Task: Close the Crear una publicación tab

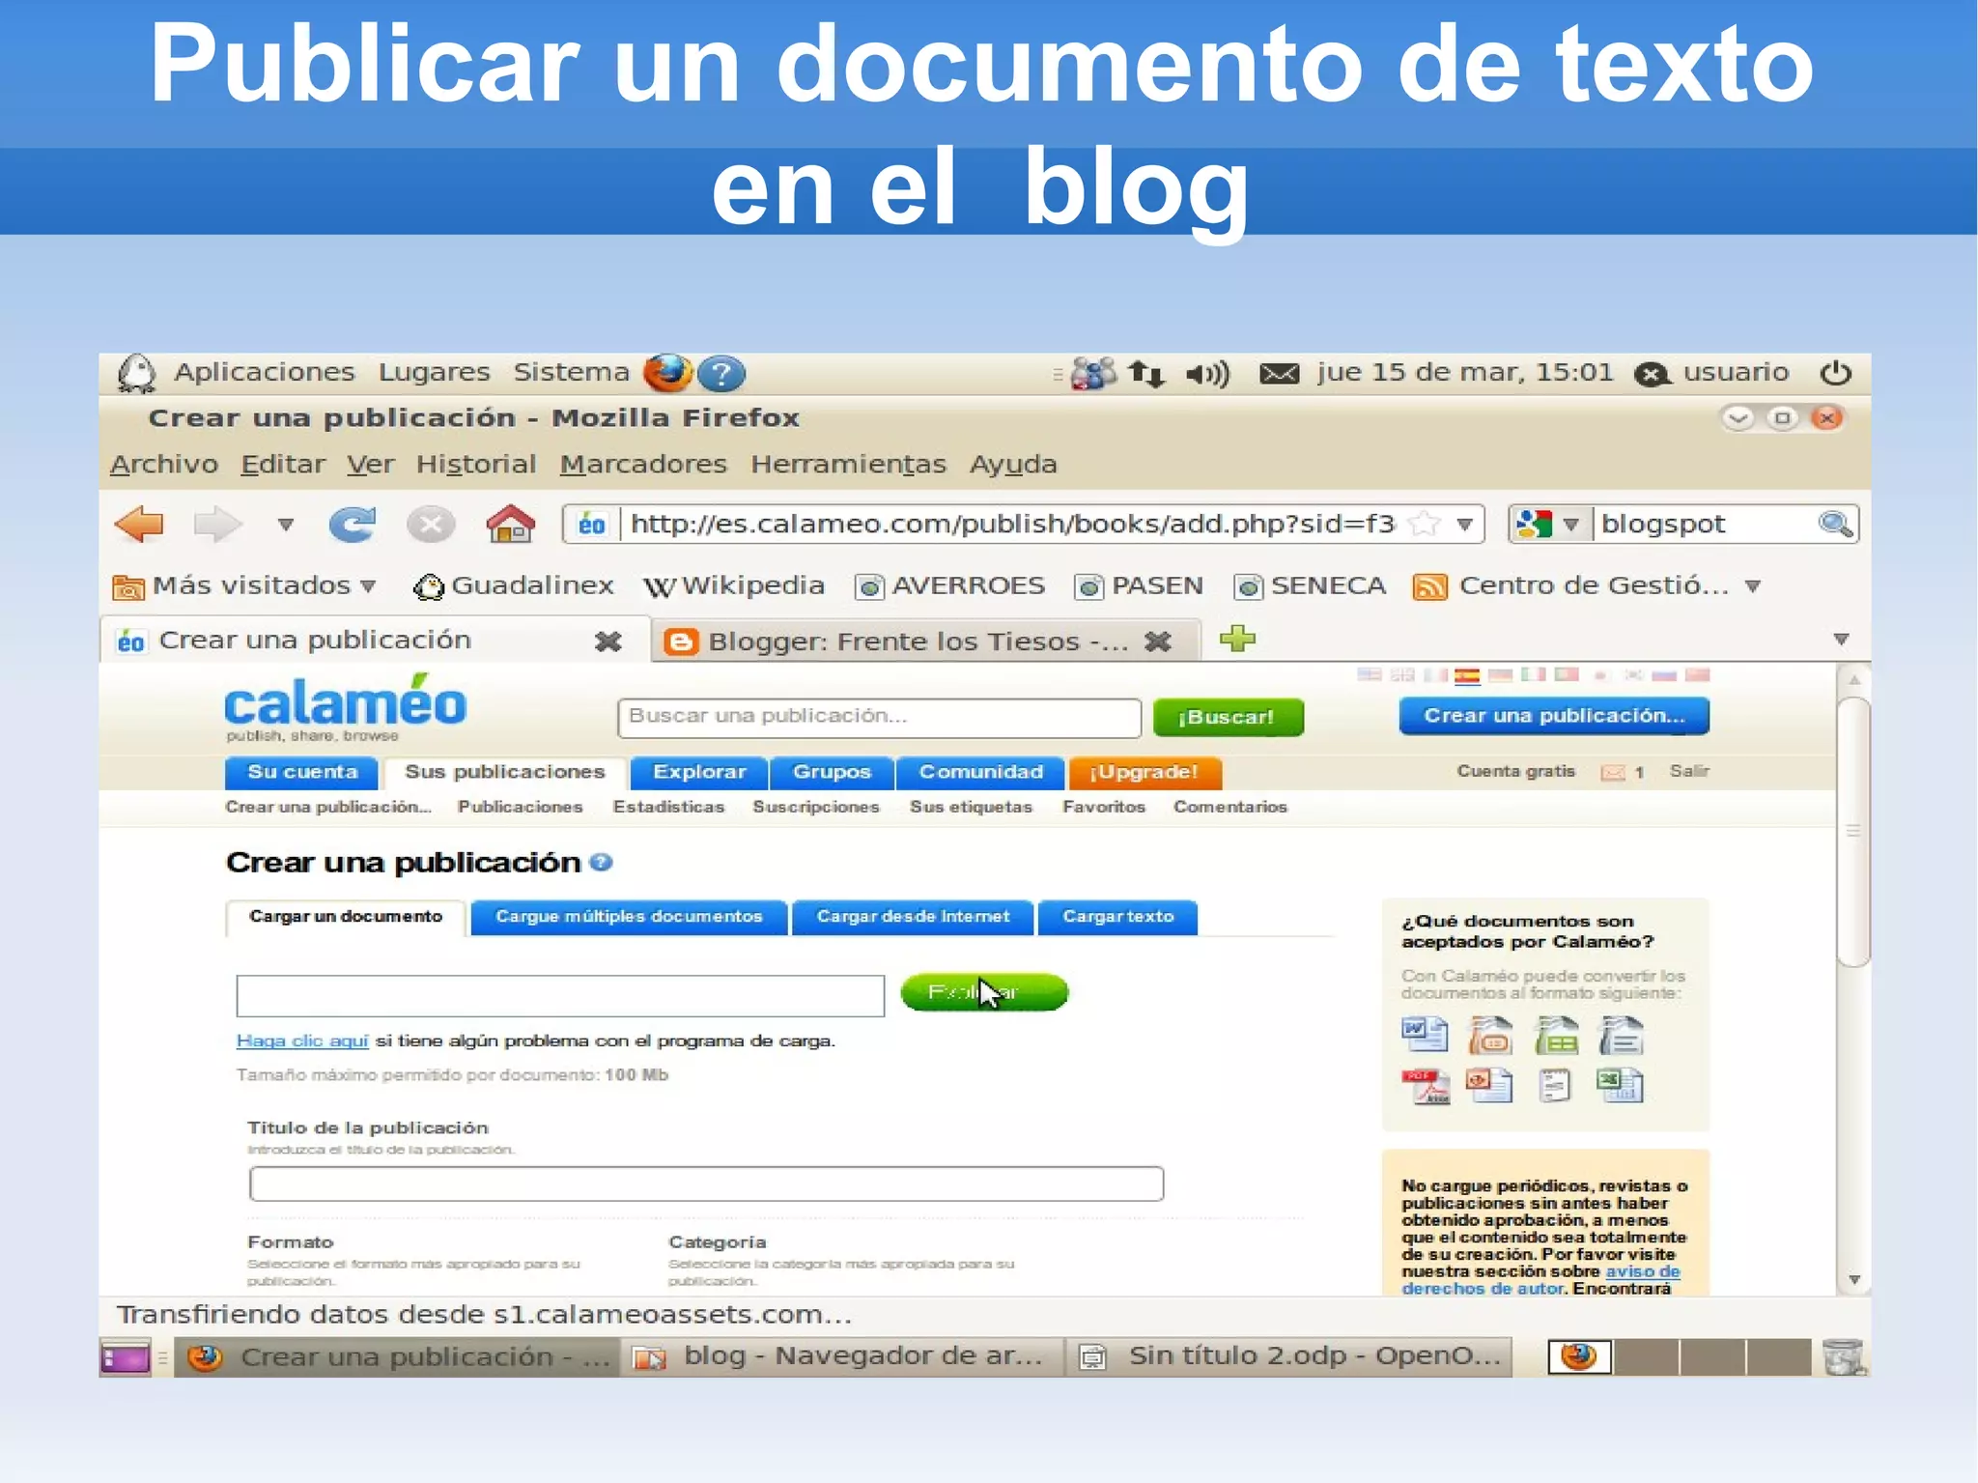Action: tap(608, 642)
